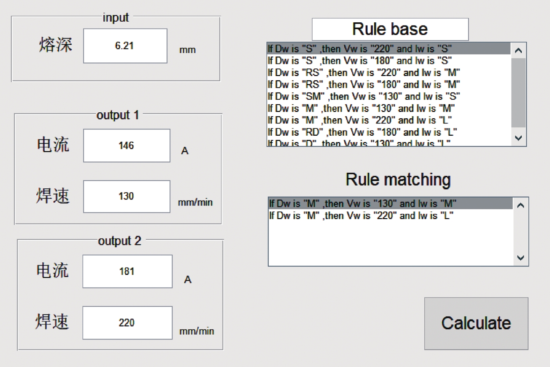Select rule Dw "RS" with Vw "220"
The width and height of the screenshot is (550, 367).
(363, 73)
